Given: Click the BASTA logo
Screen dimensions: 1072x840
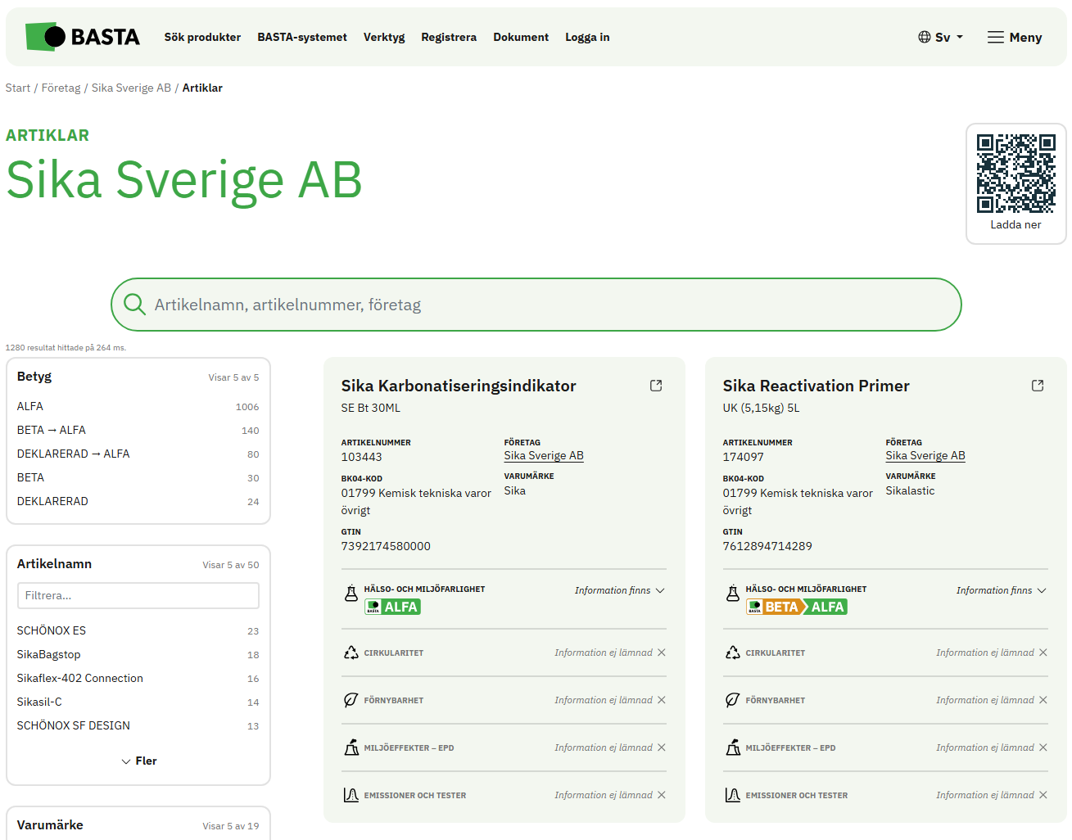Looking at the screenshot, I should click(83, 37).
